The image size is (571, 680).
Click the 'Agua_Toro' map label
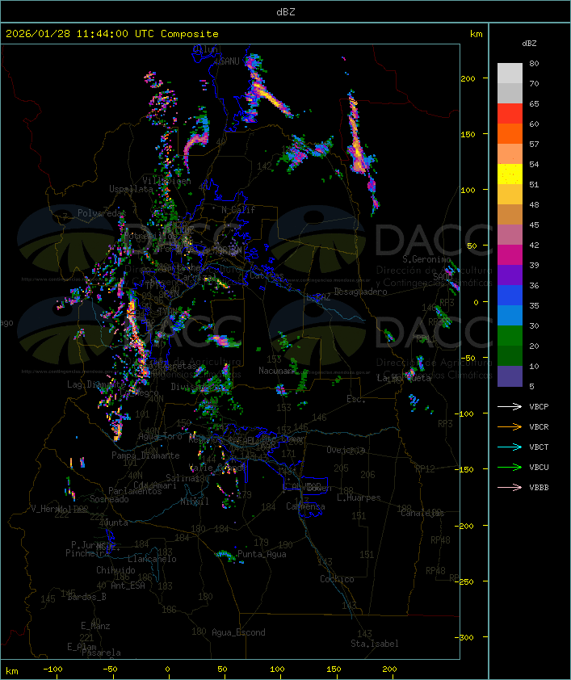click(x=160, y=436)
